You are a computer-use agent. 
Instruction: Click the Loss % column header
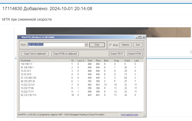coord(81,61)
